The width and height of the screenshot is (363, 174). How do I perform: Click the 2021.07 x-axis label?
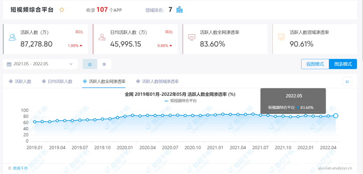pyautogui.click(x=260, y=148)
